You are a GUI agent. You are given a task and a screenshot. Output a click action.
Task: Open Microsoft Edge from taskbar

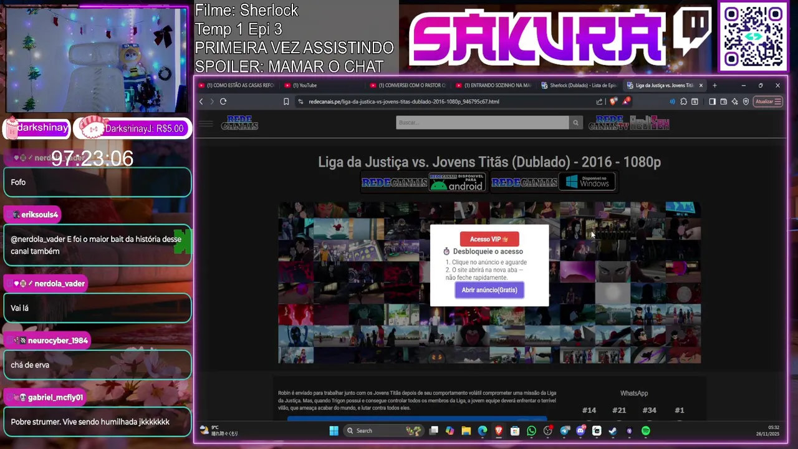click(x=483, y=431)
